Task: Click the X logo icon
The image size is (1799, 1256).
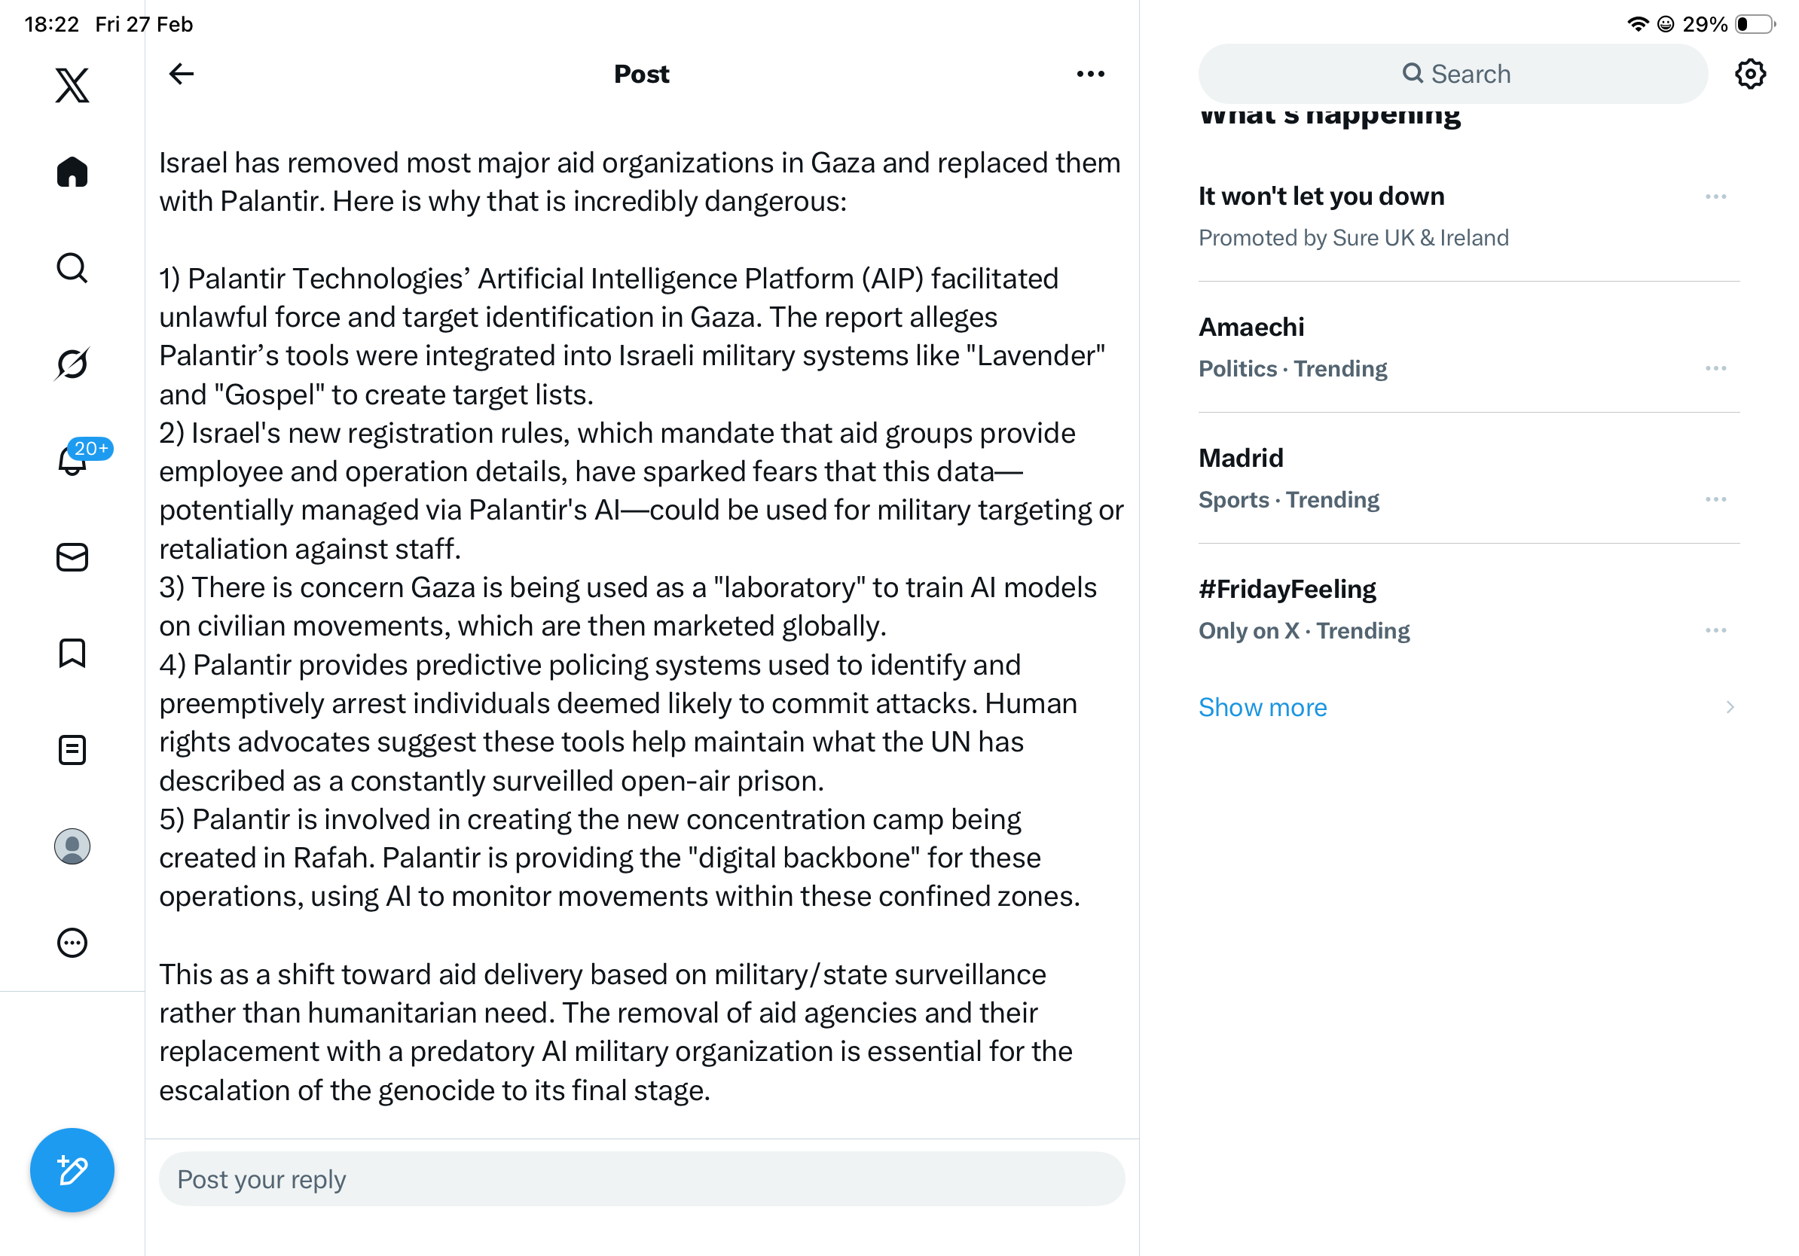Action: pyautogui.click(x=72, y=84)
